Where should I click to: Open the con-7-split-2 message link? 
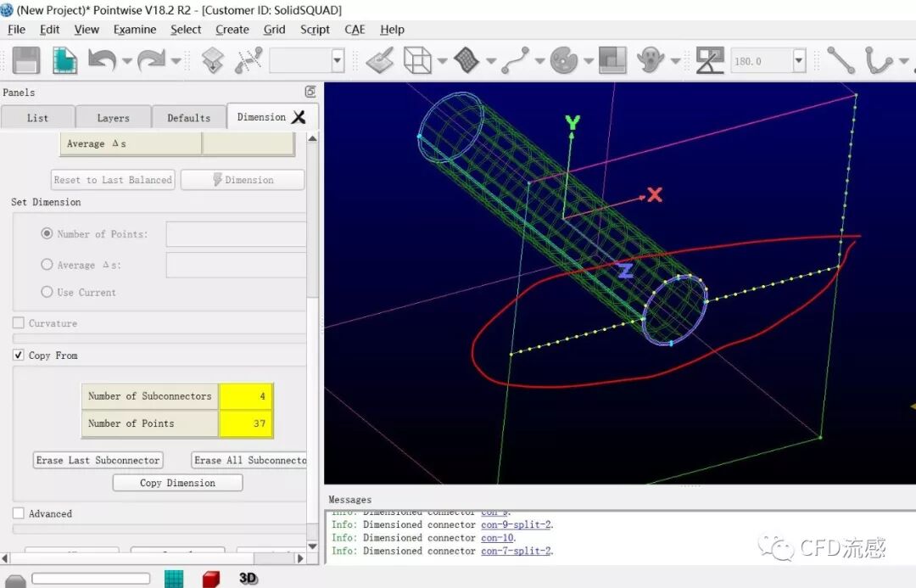pyautogui.click(x=516, y=551)
